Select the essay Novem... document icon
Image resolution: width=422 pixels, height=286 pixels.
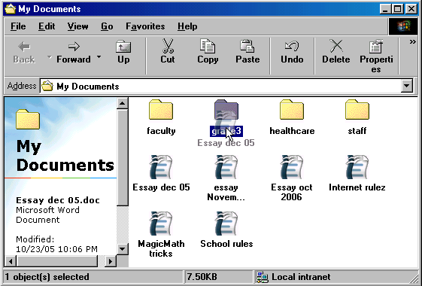226,167
